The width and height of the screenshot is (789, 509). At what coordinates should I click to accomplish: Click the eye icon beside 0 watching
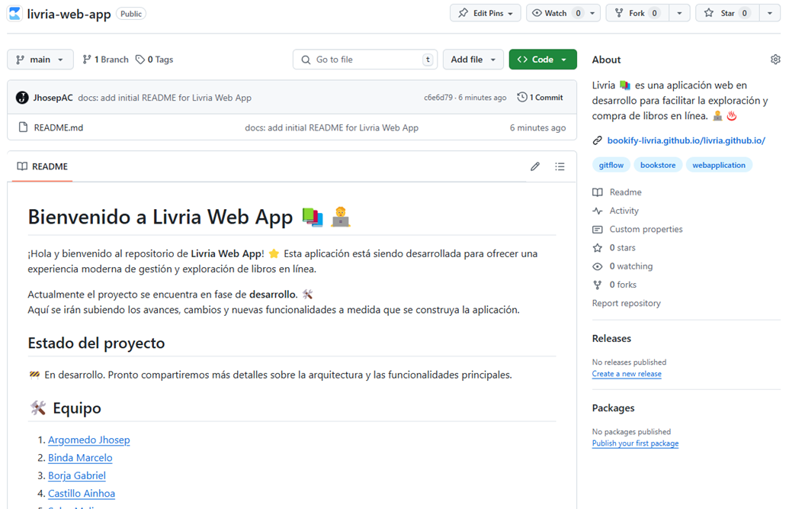598,266
